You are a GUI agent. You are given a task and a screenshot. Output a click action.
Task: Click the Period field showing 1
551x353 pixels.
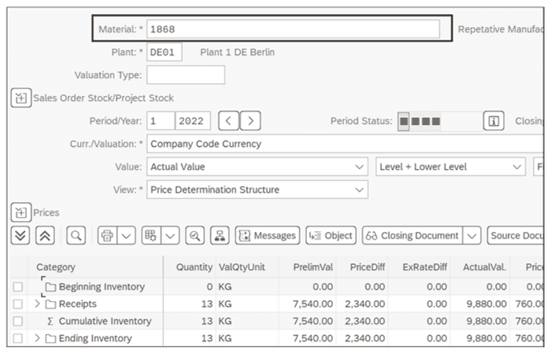coord(161,121)
